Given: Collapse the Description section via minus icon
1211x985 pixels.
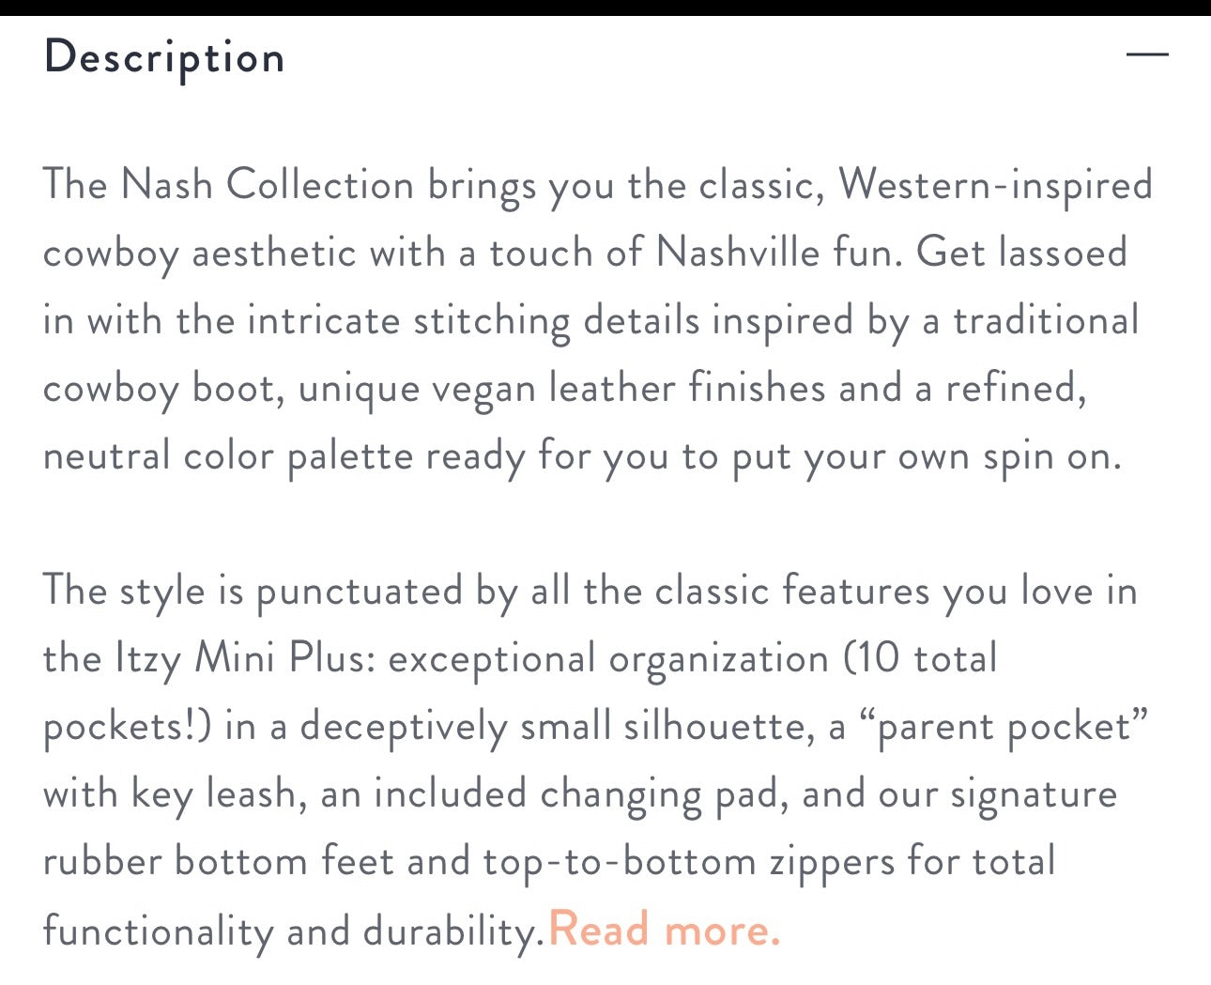Looking at the screenshot, I should (1147, 54).
